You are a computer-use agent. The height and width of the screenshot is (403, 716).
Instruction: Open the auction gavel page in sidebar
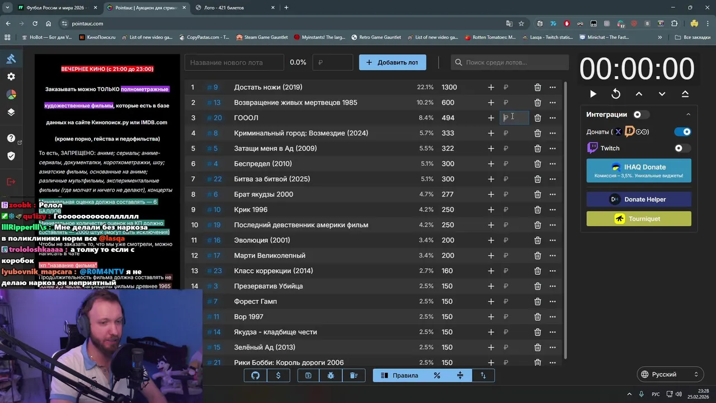11,59
